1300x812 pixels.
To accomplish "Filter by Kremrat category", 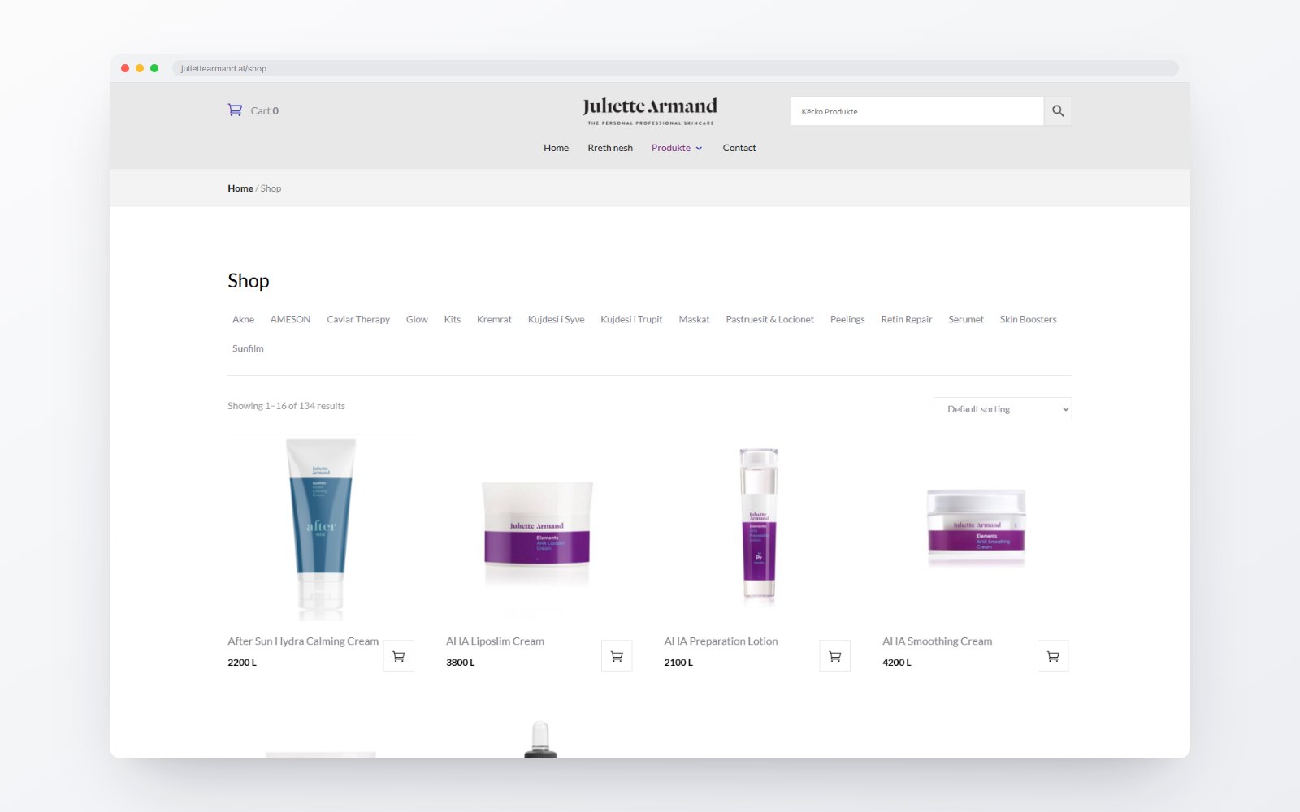I will pos(494,319).
